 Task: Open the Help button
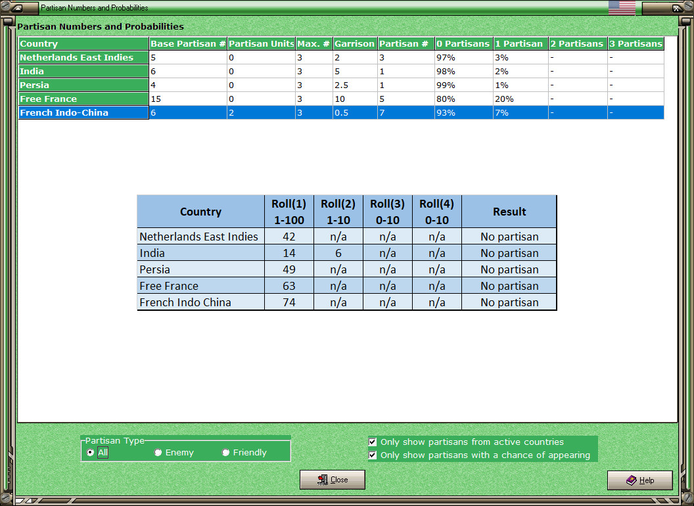tap(640, 480)
